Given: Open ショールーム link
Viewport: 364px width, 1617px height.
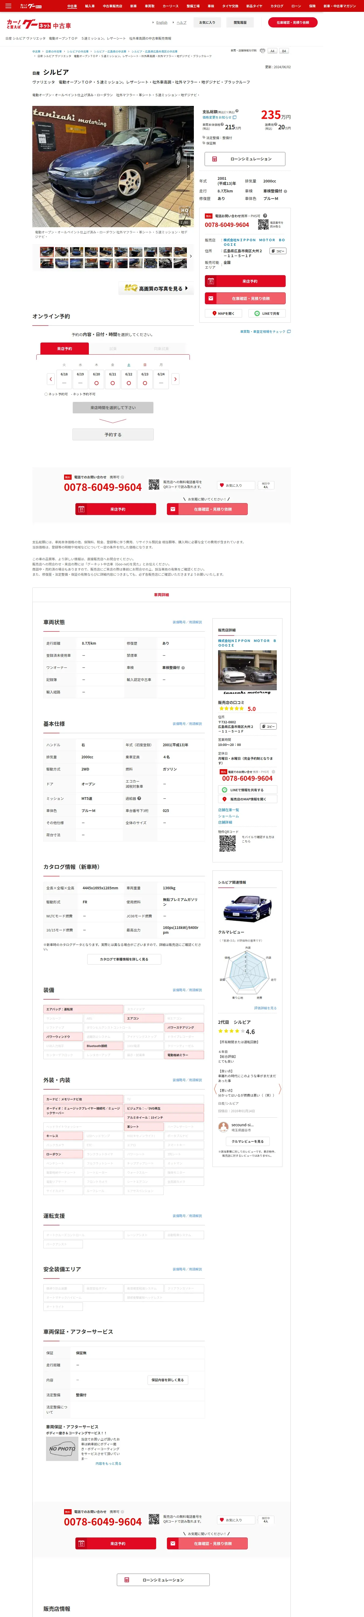Looking at the screenshot, I should [228, 816].
